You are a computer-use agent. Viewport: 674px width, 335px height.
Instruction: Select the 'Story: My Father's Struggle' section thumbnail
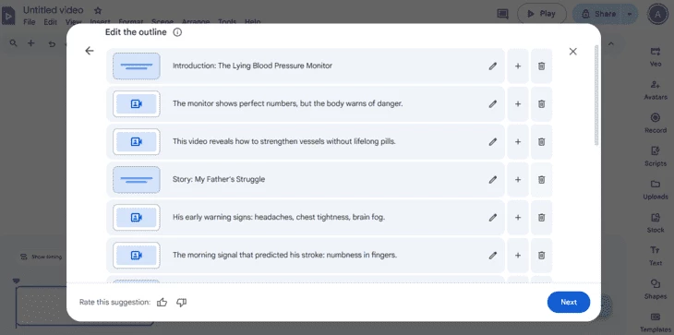pos(137,180)
